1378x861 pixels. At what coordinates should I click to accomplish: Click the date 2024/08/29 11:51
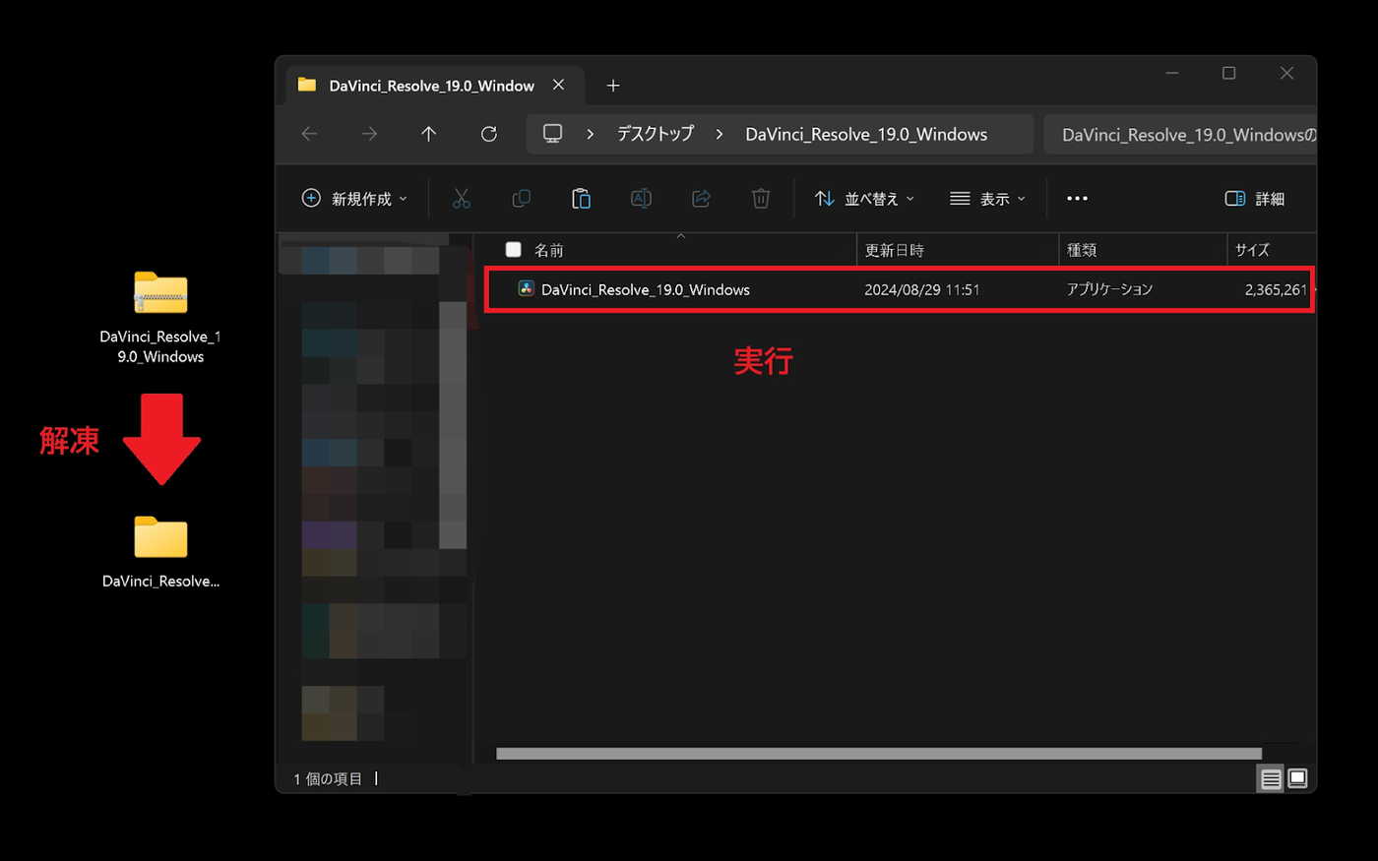point(922,289)
